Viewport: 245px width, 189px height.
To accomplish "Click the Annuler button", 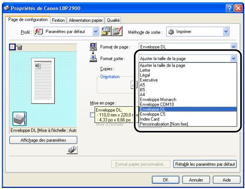I will click(196, 180).
